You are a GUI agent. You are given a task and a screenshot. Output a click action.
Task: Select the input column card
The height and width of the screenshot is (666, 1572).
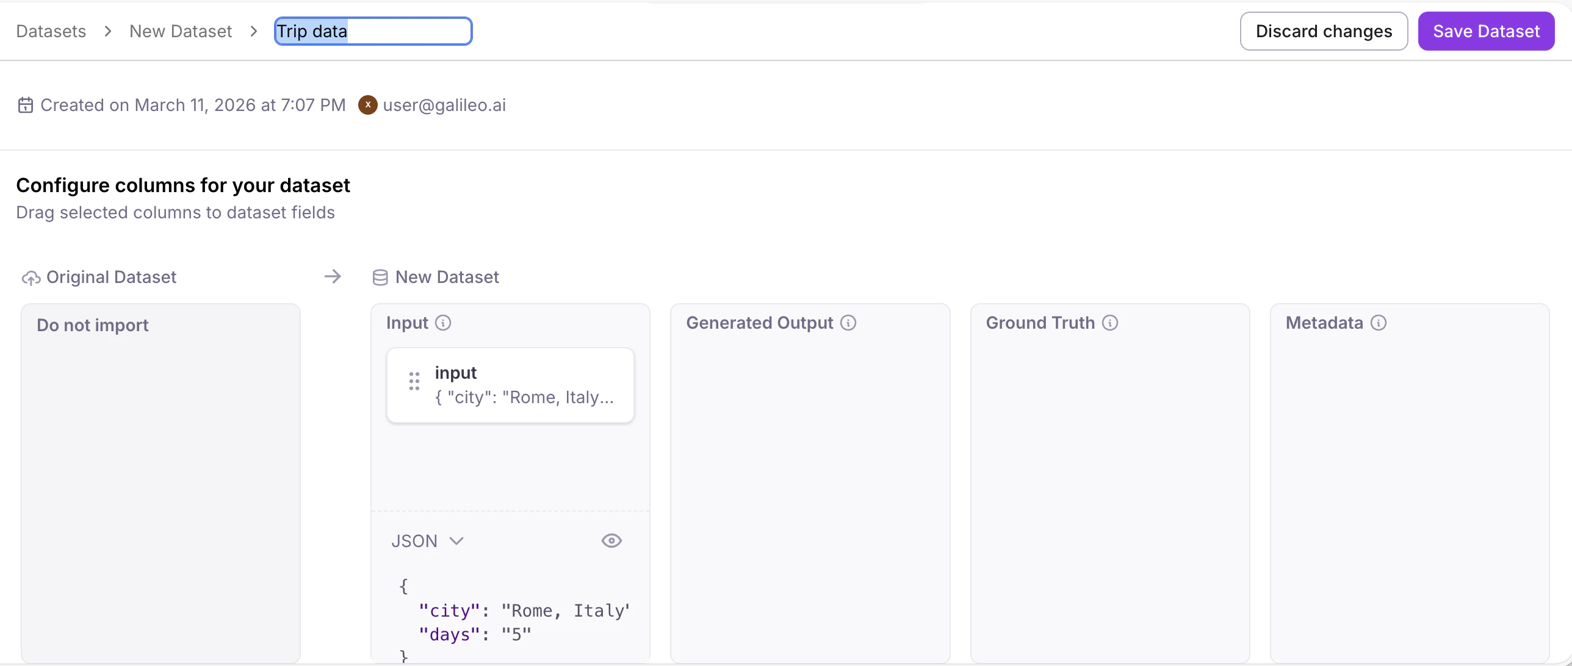(x=511, y=385)
